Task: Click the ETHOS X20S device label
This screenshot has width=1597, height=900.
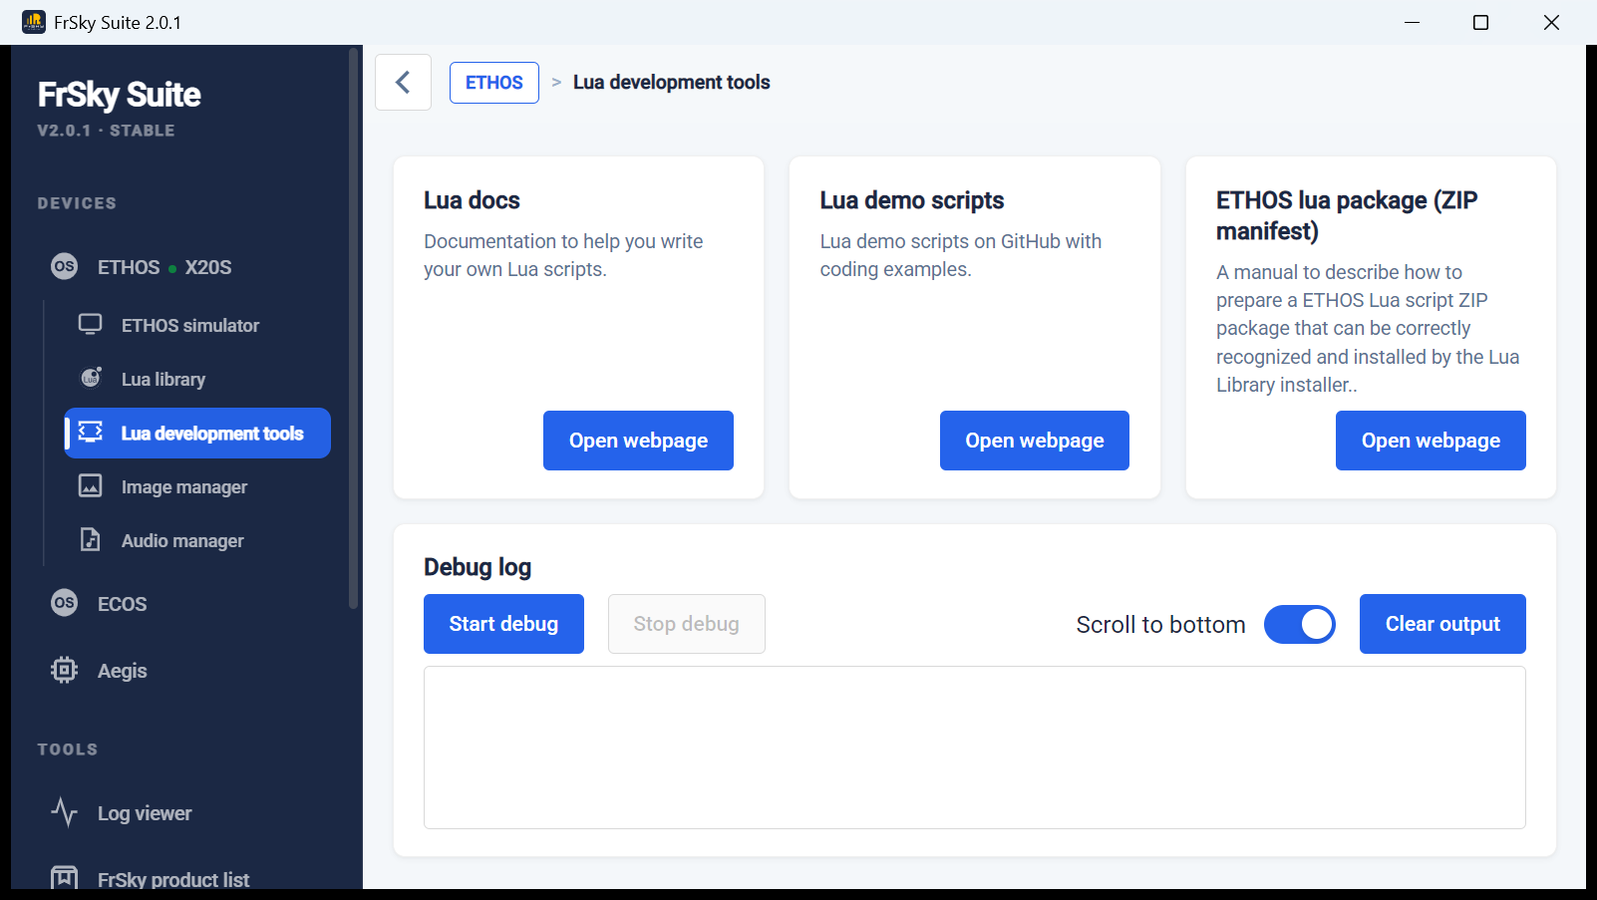Action: 164,267
